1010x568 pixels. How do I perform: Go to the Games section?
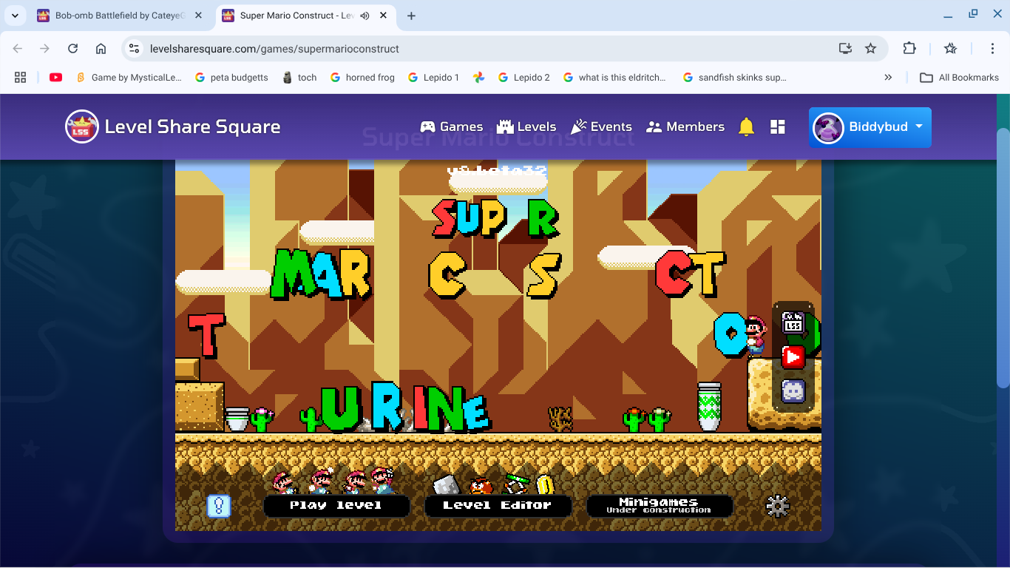[x=451, y=127]
